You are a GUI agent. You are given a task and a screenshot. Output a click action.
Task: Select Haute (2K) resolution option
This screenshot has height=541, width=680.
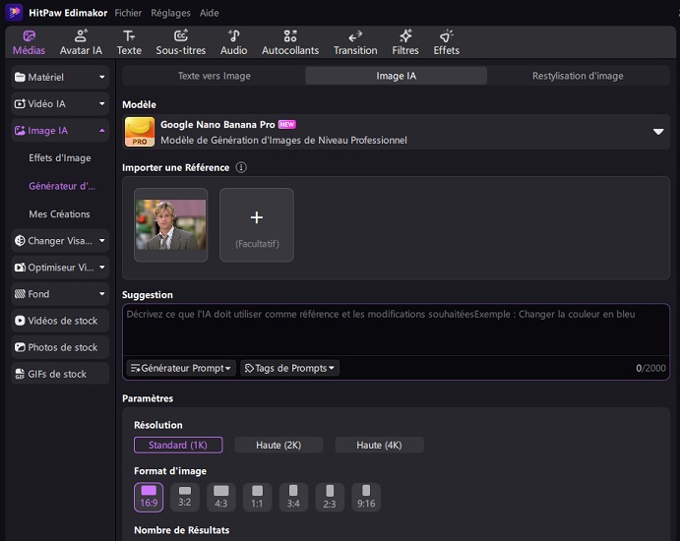coord(278,446)
